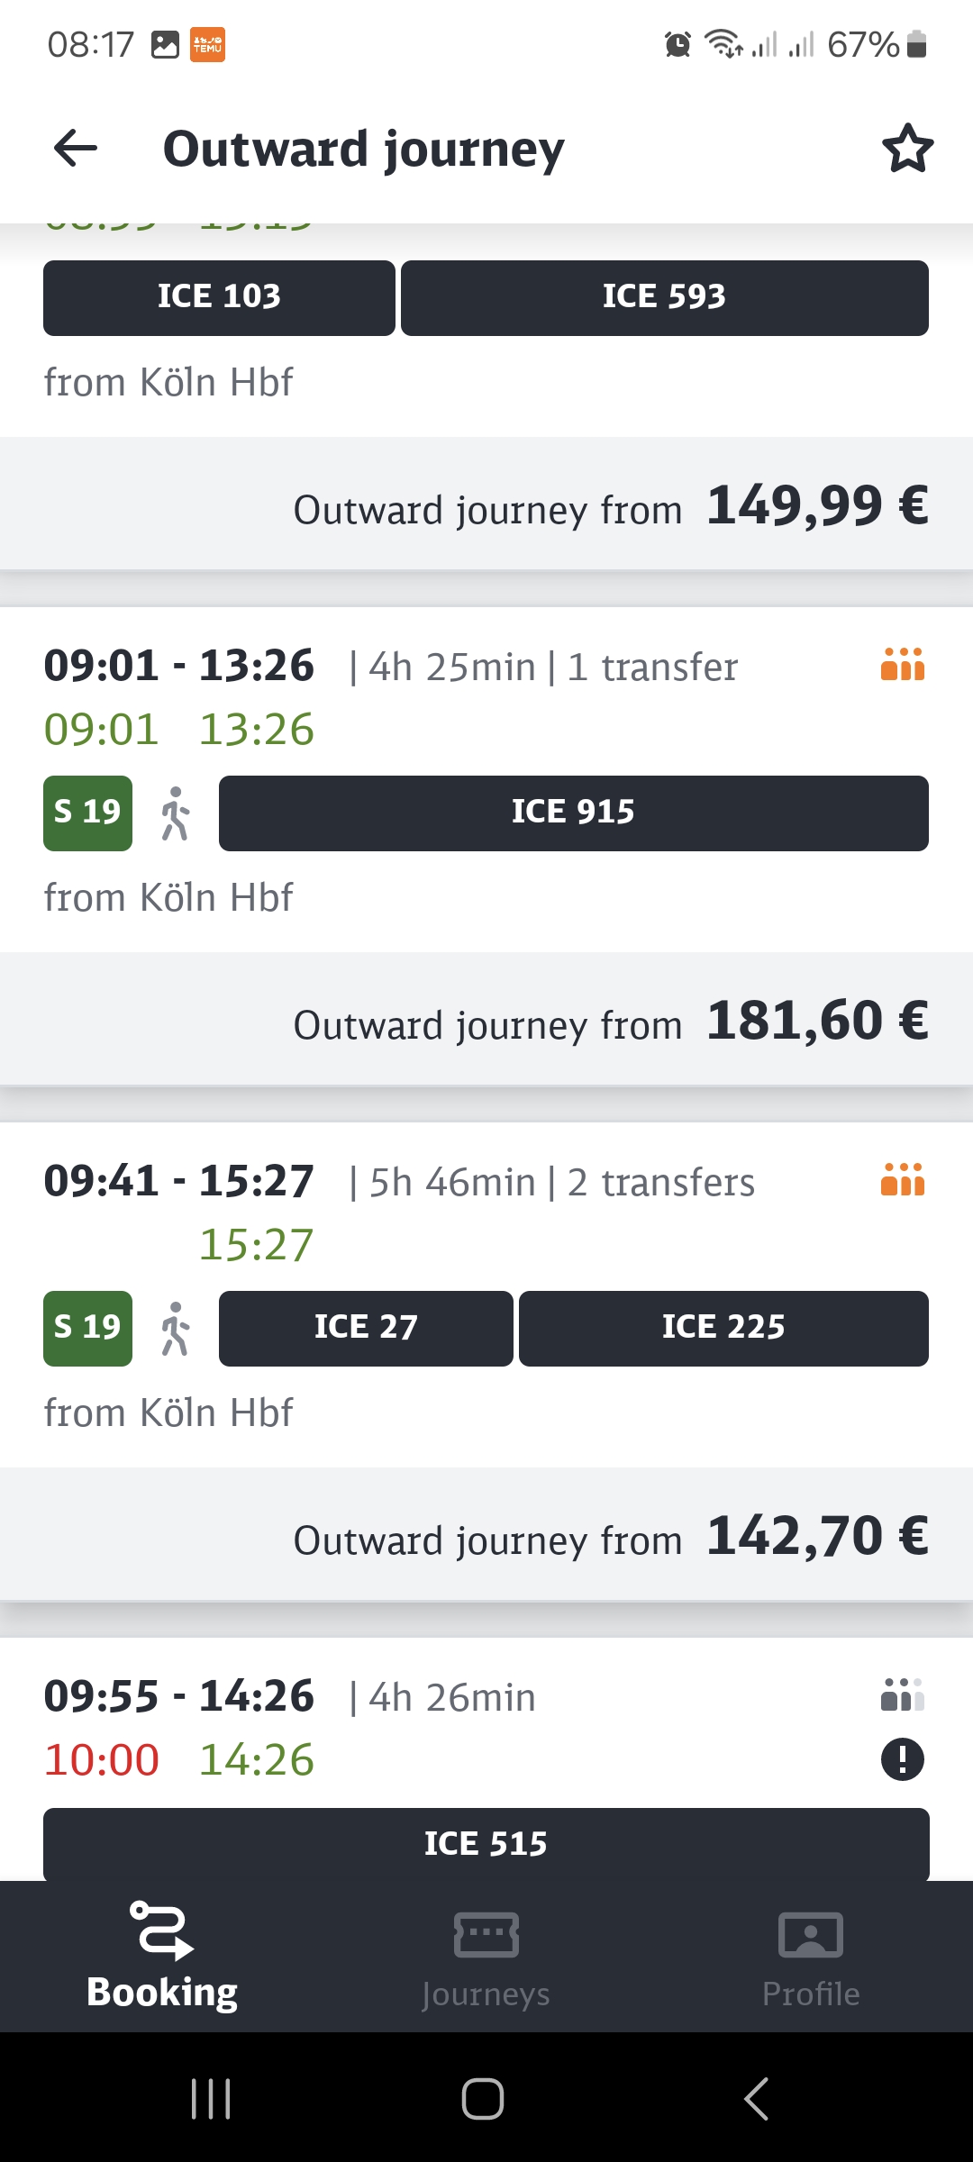973x2162 pixels.
Task: Open Android recent apps button
Action: pyautogui.click(x=211, y=2099)
